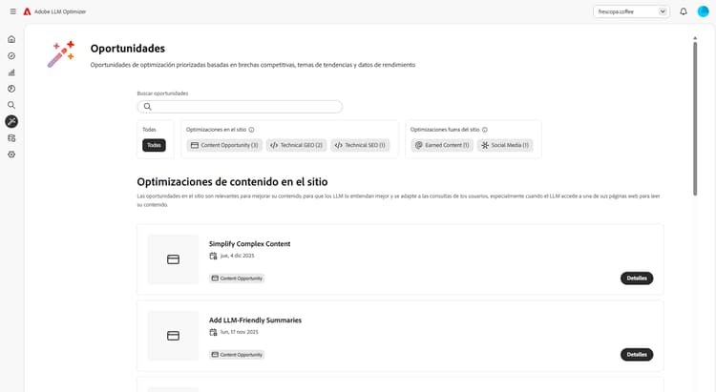Click the calendar icon beside lun, 17 nov 2025
Image resolution: width=716 pixels, height=392 pixels.
pos(213,332)
